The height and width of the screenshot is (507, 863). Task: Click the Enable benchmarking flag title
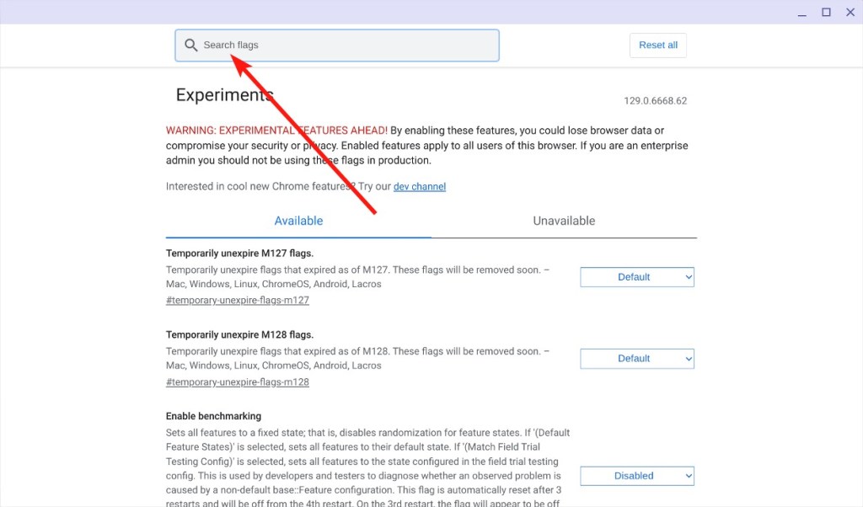coord(213,416)
